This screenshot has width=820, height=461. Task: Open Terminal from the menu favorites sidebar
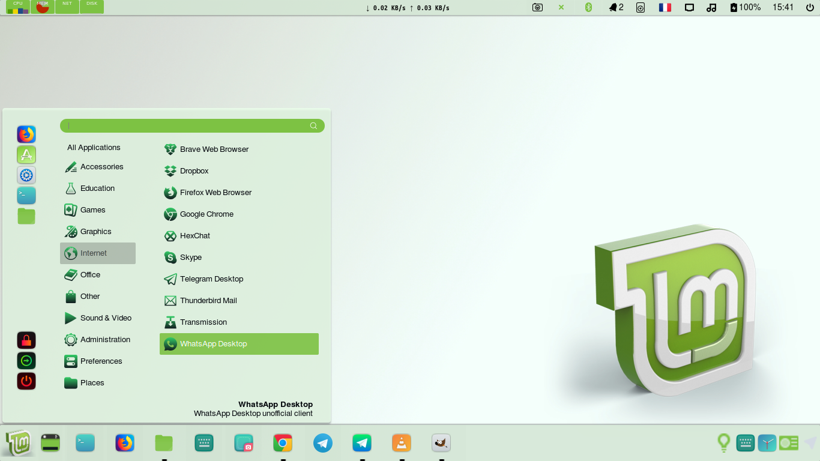tap(26, 196)
